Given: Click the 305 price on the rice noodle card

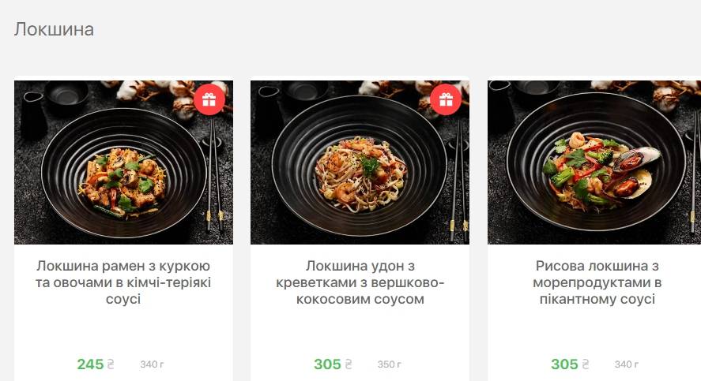Looking at the screenshot, I should pyautogui.click(x=564, y=364).
